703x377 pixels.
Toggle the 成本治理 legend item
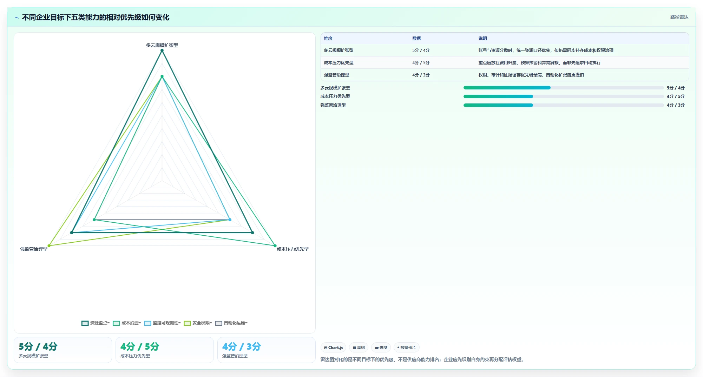click(127, 323)
